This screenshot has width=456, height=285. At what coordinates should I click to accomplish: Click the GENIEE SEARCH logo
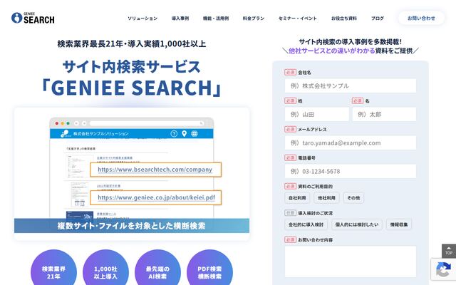pyautogui.click(x=33, y=18)
